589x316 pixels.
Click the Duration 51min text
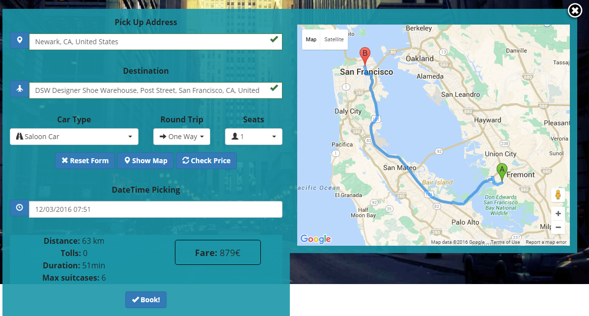[x=74, y=265]
